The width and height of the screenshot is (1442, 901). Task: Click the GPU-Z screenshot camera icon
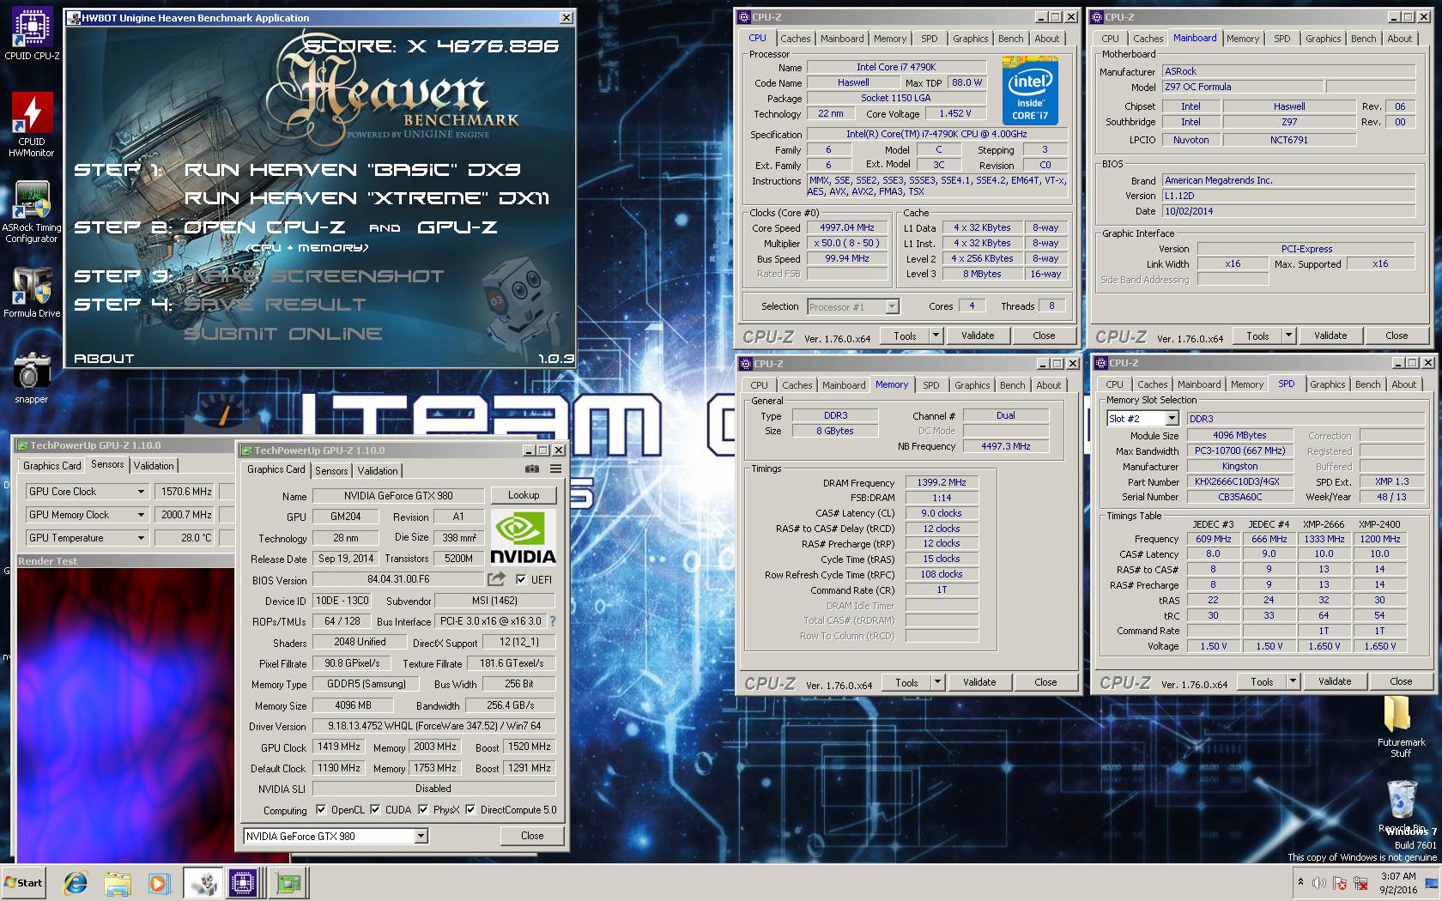click(532, 469)
